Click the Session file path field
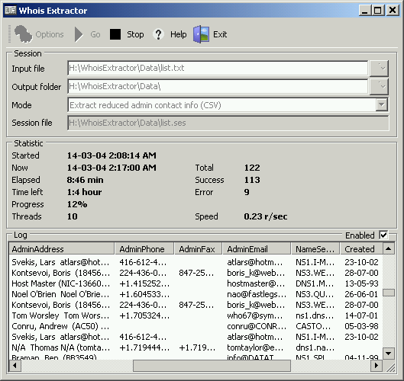This screenshot has height=381, width=404. [x=228, y=123]
